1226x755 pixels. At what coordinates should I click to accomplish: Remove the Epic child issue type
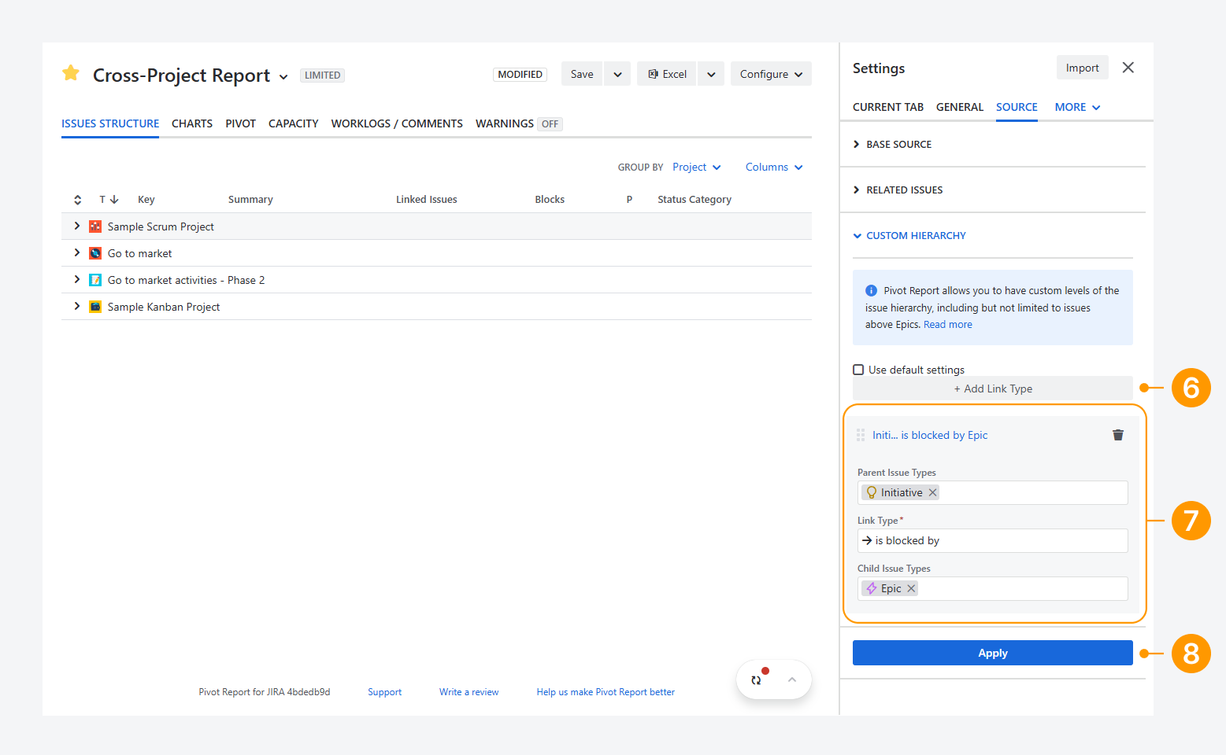[911, 588]
